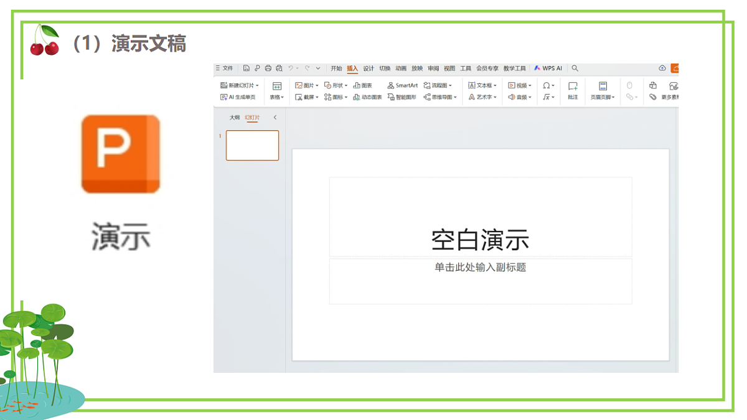Viewport: 747px width, 420px height.
Task: Click the 音频 audio icon
Action: 511,97
